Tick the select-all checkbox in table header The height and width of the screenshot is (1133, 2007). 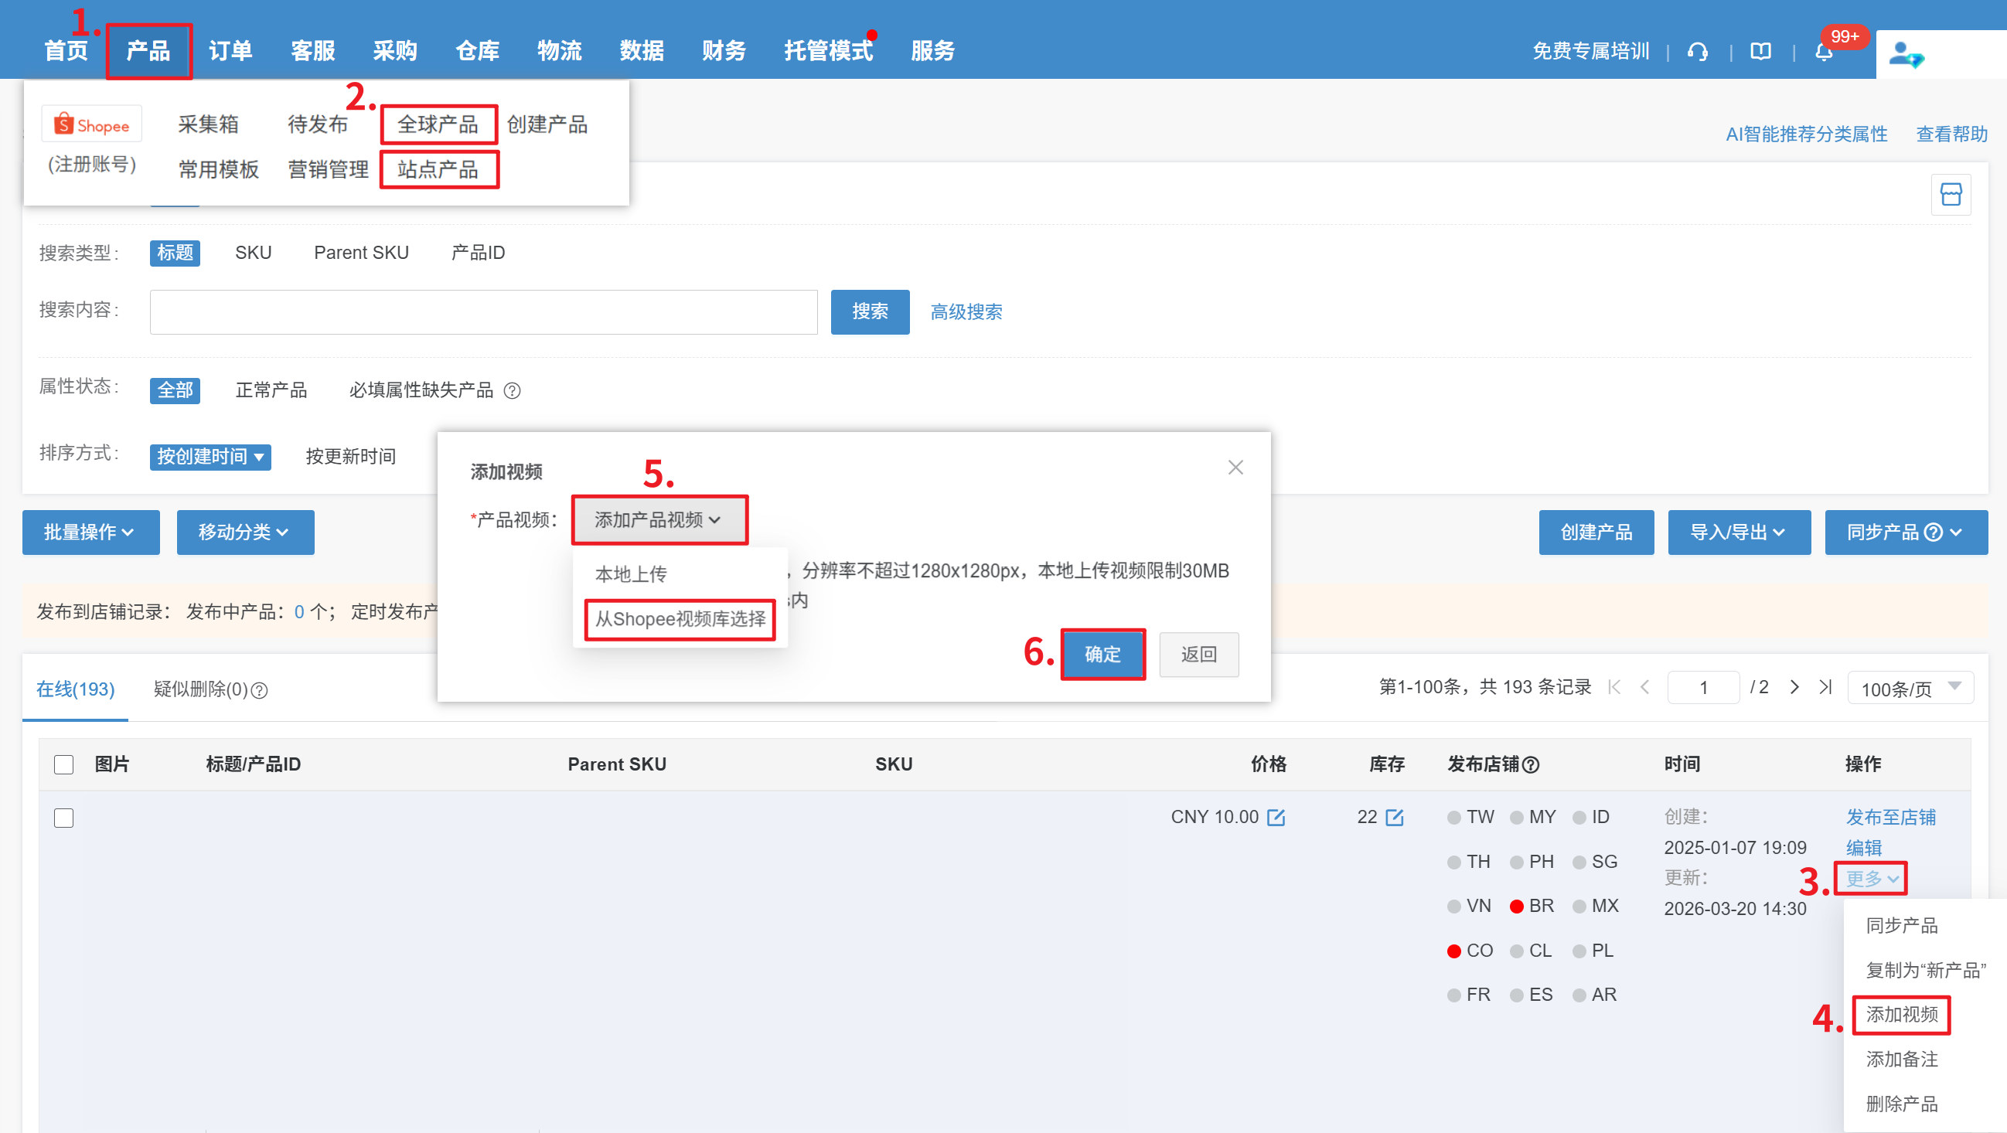(64, 764)
